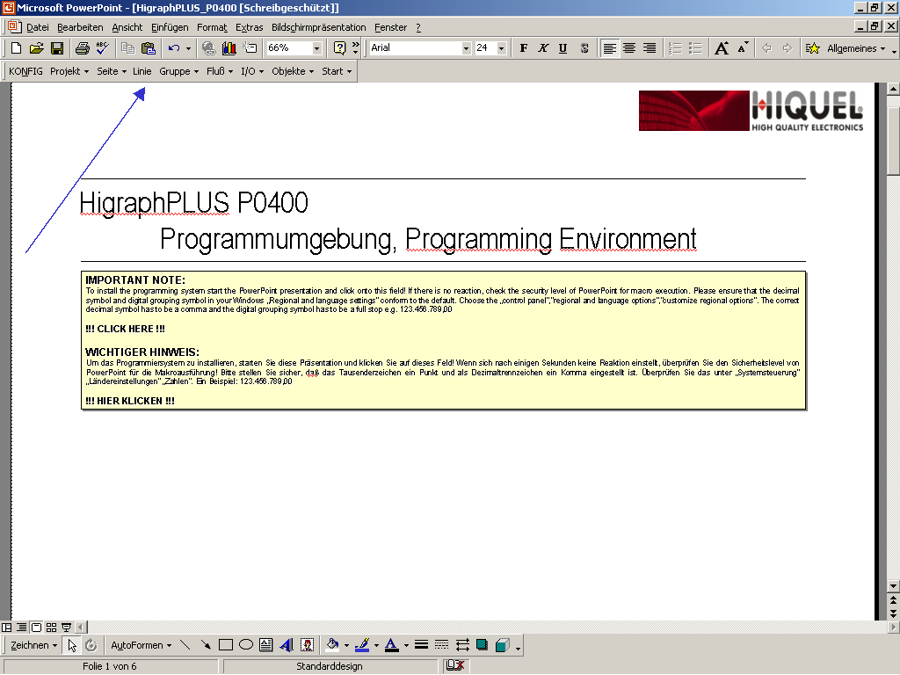Viewport: 900px width, 675px height.
Task: Click the spell-check status book icon
Action: pos(455,666)
